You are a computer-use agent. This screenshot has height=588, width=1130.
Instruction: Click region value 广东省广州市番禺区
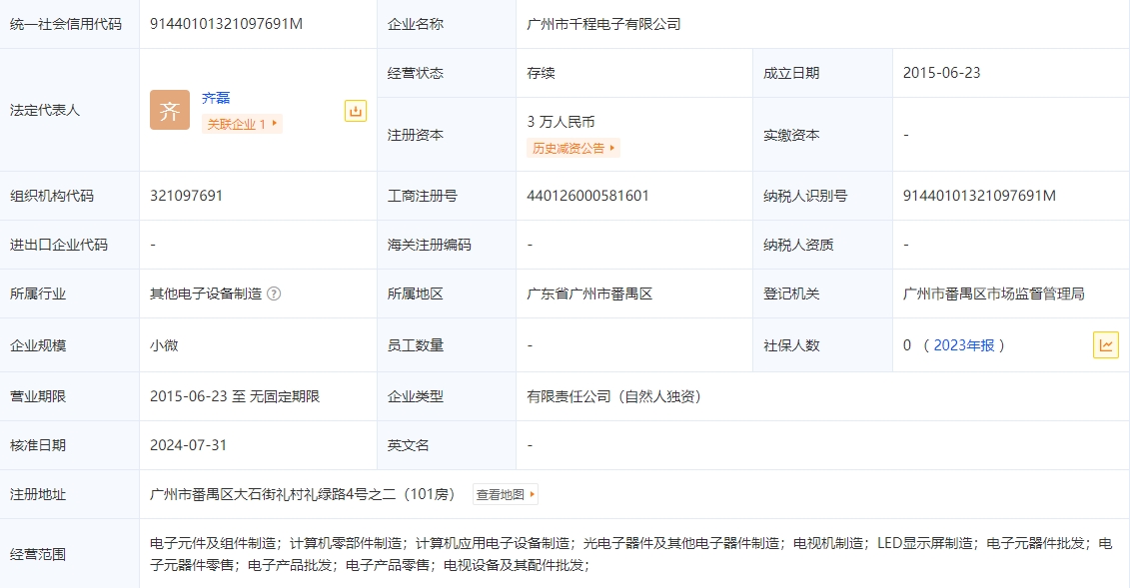point(589,294)
